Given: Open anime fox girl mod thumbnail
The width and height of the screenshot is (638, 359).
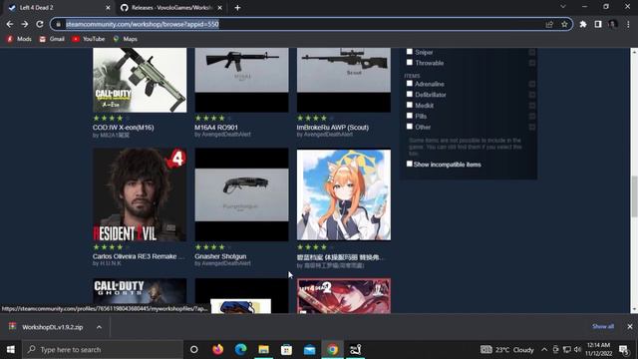Looking at the screenshot, I should [x=344, y=194].
